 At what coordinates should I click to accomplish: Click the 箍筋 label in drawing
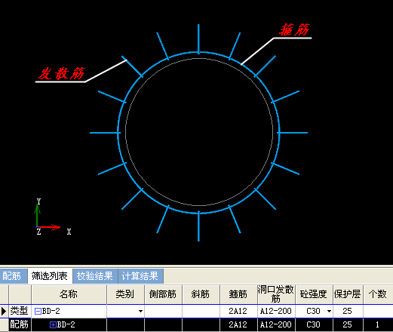(x=295, y=29)
